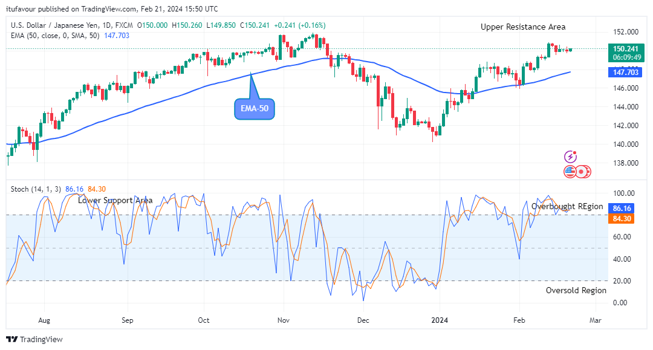
Task: Click the 40.00 stochastic axis label
Action: [622, 259]
